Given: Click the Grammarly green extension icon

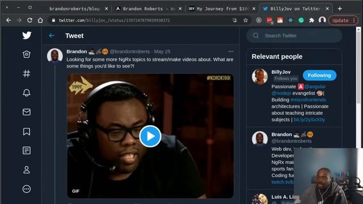Looking at the screenshot, I should tap(301, 20).
